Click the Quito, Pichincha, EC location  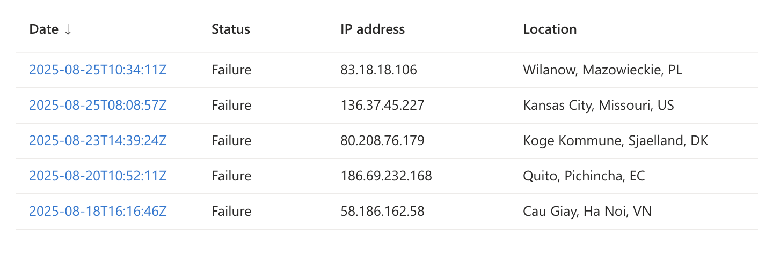pos(584,176)
